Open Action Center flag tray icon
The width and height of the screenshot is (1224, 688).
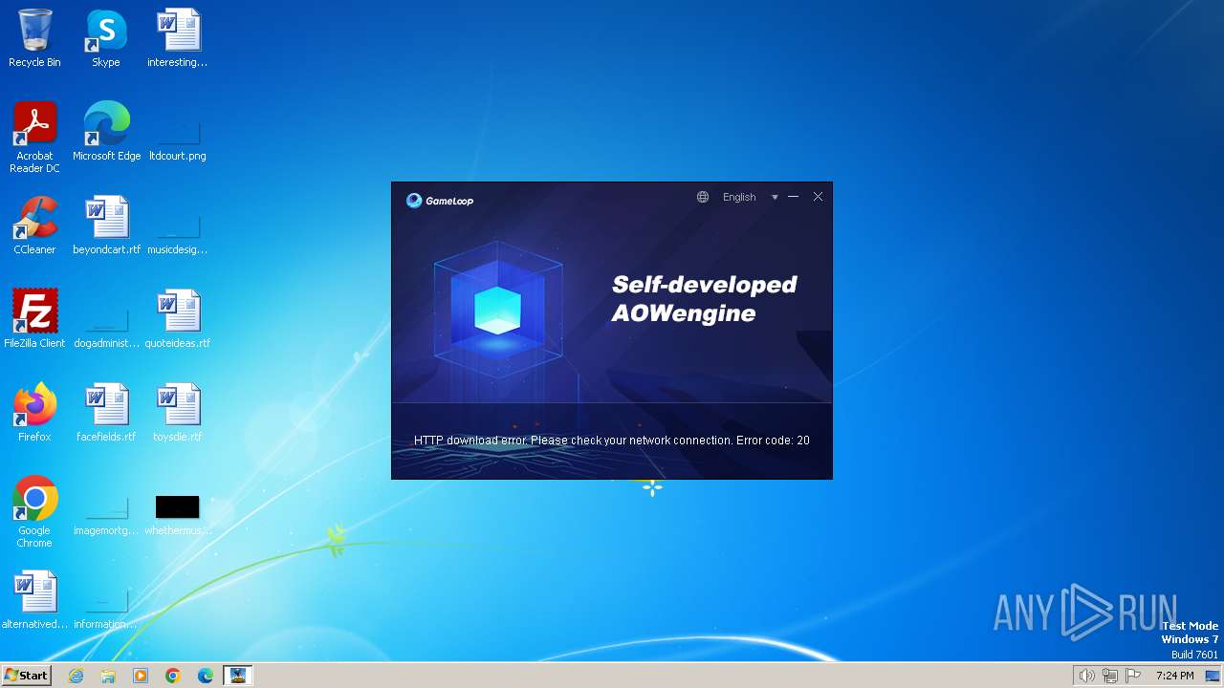1133,676
